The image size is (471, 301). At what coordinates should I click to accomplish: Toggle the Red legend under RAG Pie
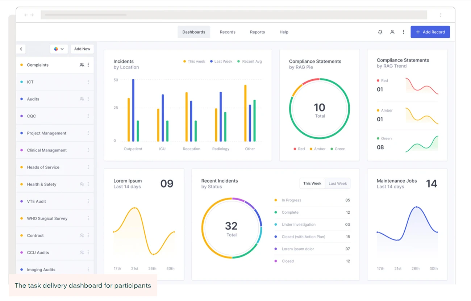coord(299,149)
